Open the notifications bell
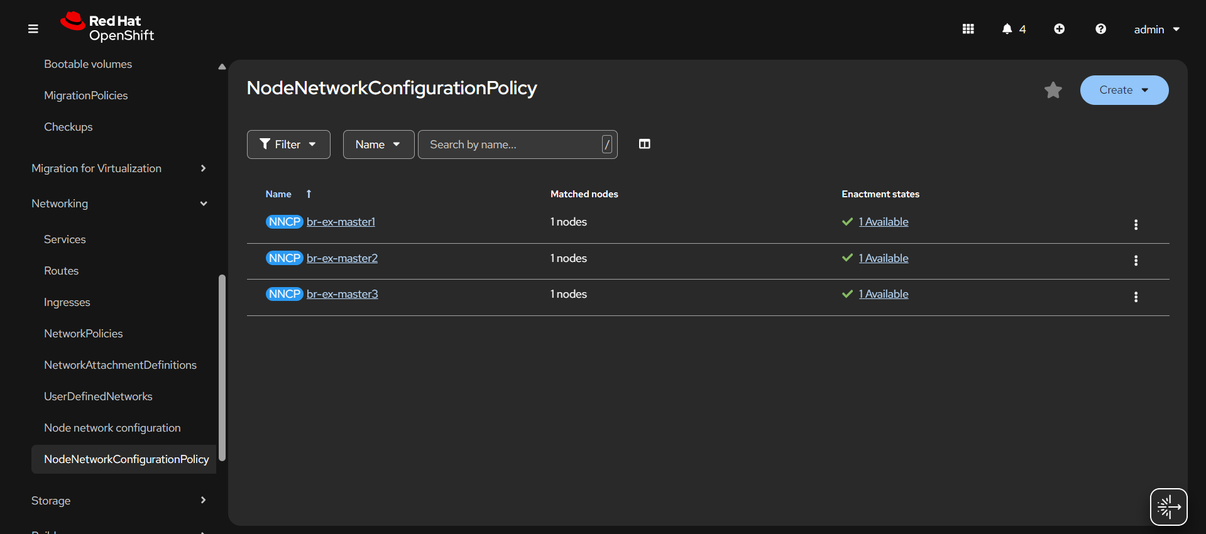The height and width of the screenshot is (534, 1206). pos(1012,29)
